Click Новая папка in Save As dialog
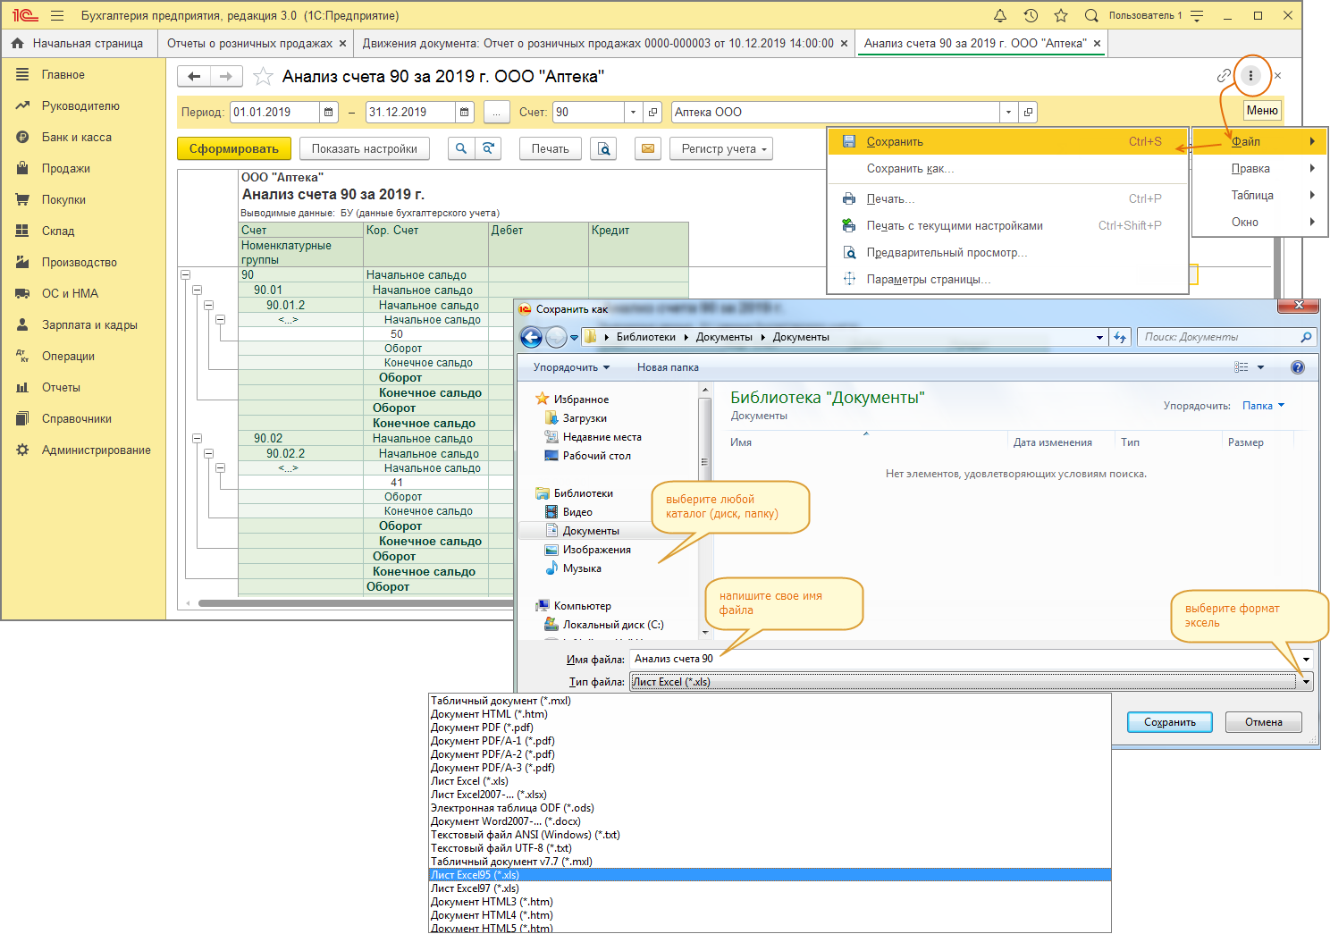1330x934 pixels. click(x=668, y=367)
